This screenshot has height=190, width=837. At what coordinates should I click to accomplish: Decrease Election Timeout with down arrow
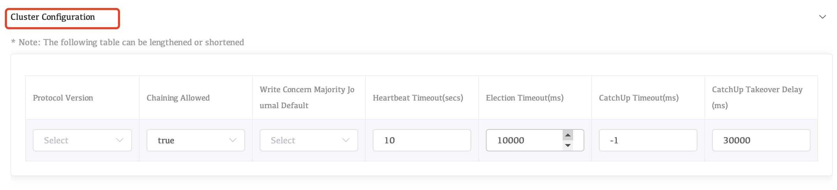(568, 145)
